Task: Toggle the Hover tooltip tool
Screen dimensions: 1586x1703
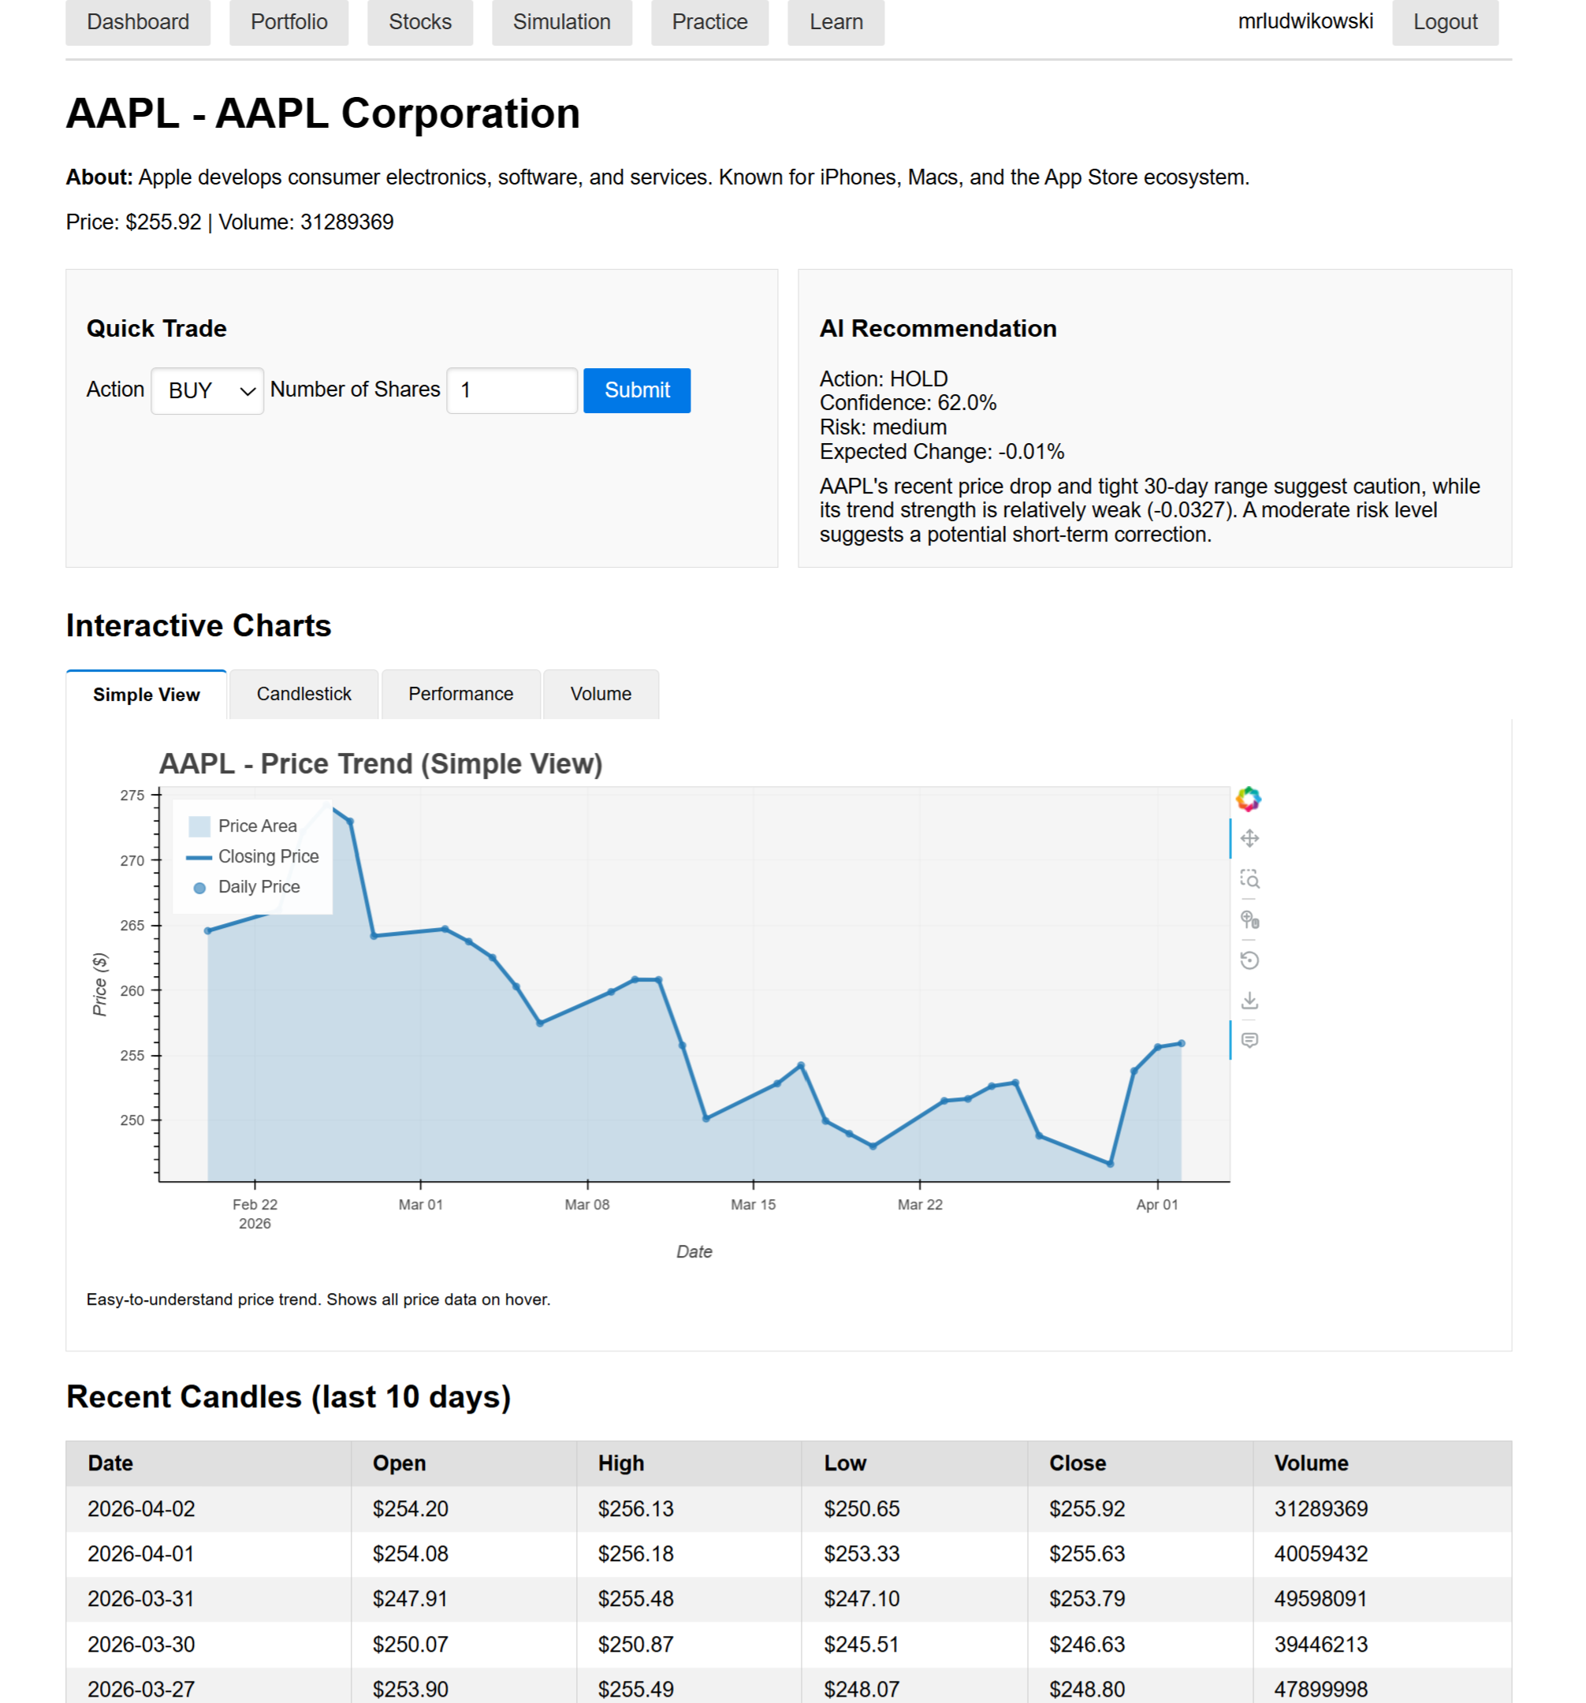Action: click(x=1249, y=1040)
